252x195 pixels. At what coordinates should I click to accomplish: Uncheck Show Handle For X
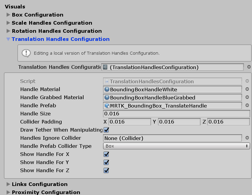(x=106, y=154)
